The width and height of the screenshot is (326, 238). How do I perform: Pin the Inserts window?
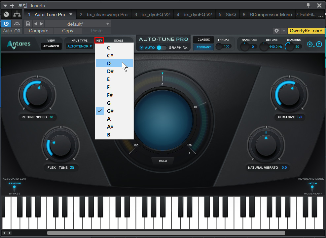tap(308, 5)
